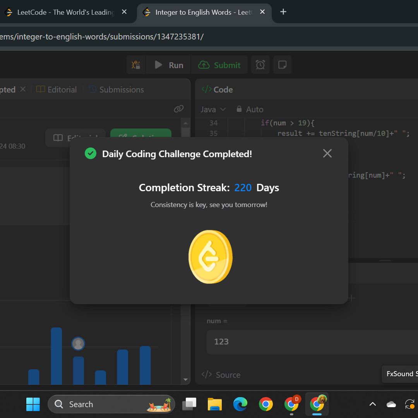Open a new browser tab
418x418 pixels.
pyautogui.click(x=283, y=12)
